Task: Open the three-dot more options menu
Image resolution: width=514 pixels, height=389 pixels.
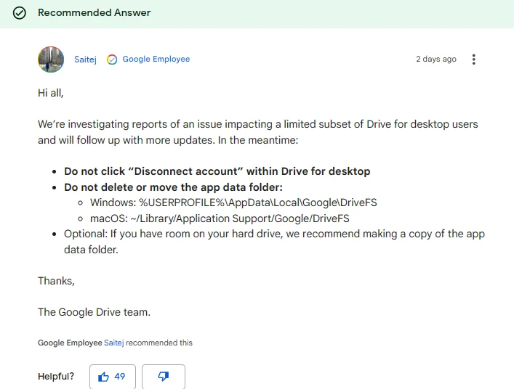Action: (x=474, y=60)
